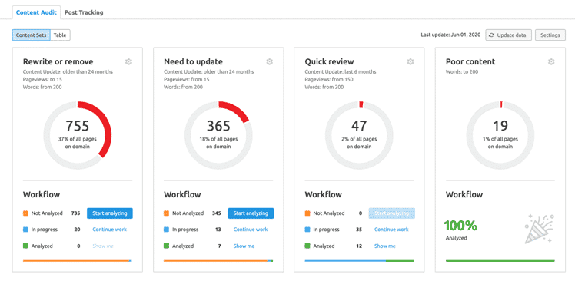
Task: Click blue In progress icon in Rewrite or remove
Action: 25,230
